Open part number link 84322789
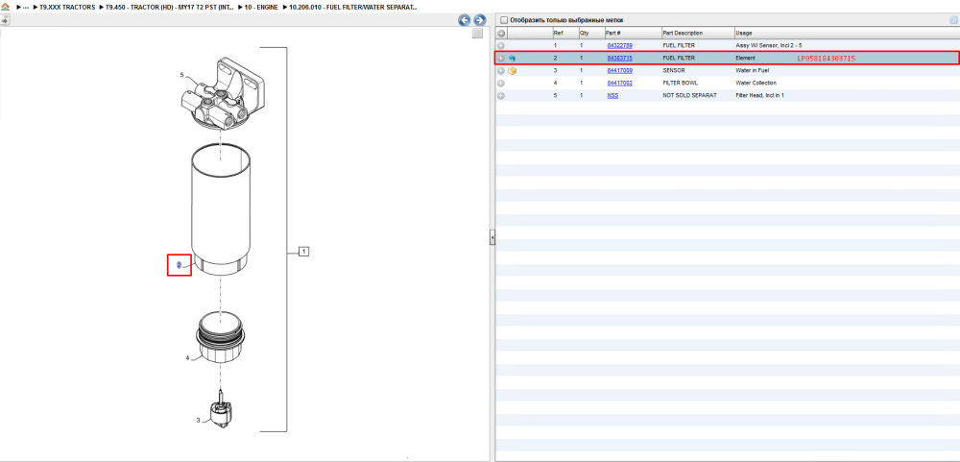Screen dimensions: 960x462 tap(619, 45)
